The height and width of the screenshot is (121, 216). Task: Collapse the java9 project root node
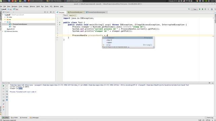point(3,15)
